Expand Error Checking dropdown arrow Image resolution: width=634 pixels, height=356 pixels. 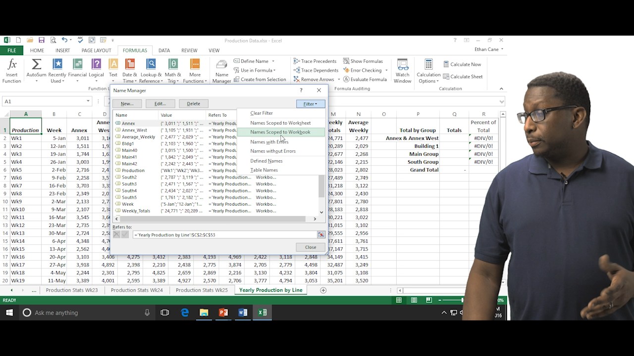tap(386, 70)
